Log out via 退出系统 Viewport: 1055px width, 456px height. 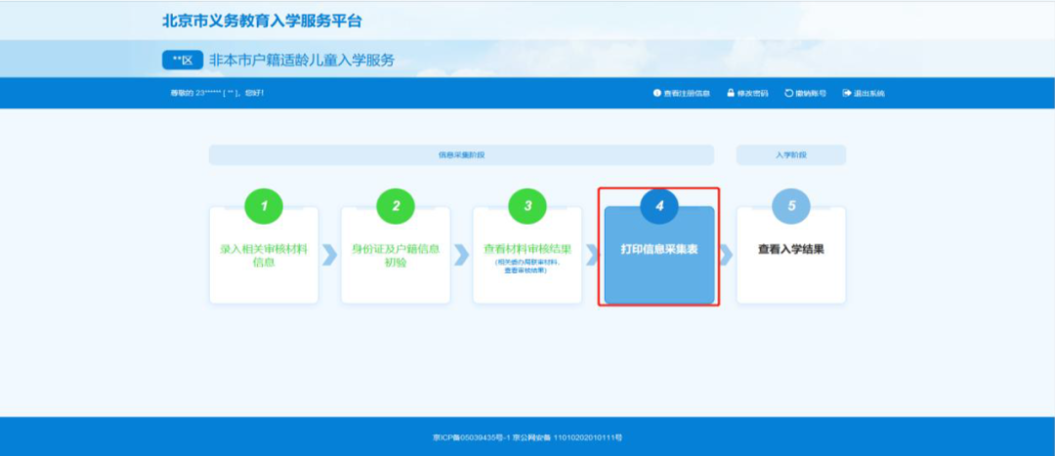tap(864, 94)
